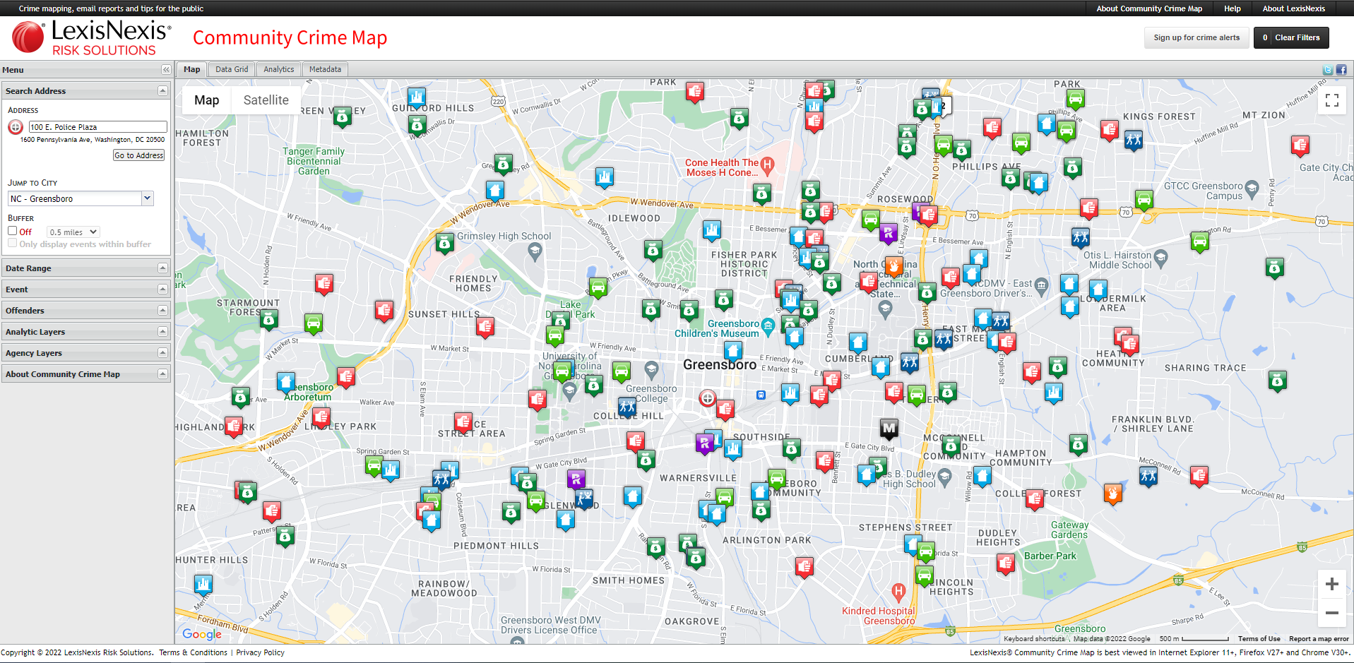Image resolution: width=1354 pixels, height=663 pixels.
Task: Click the green marker in Sharing Trace
Action: (1277, 381)
